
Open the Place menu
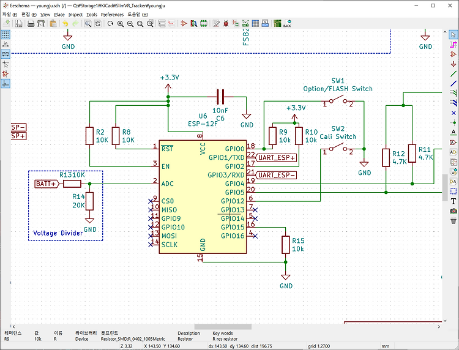click(x=59, y=14)
